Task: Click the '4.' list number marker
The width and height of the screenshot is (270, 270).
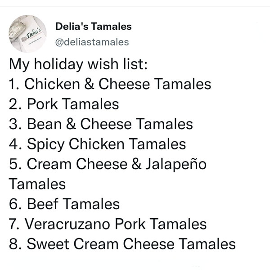Action: pyautogui.click(x=15, y=144)
